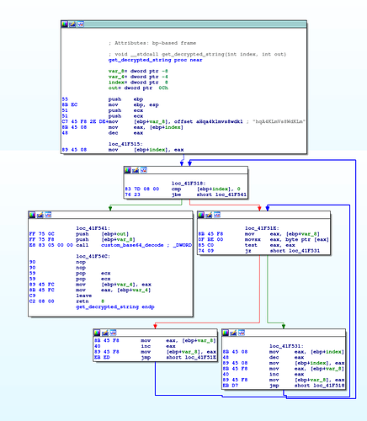Click xref graph icon on loc_41F51E block
The image size is (367, 421).
tap(217, 215)
